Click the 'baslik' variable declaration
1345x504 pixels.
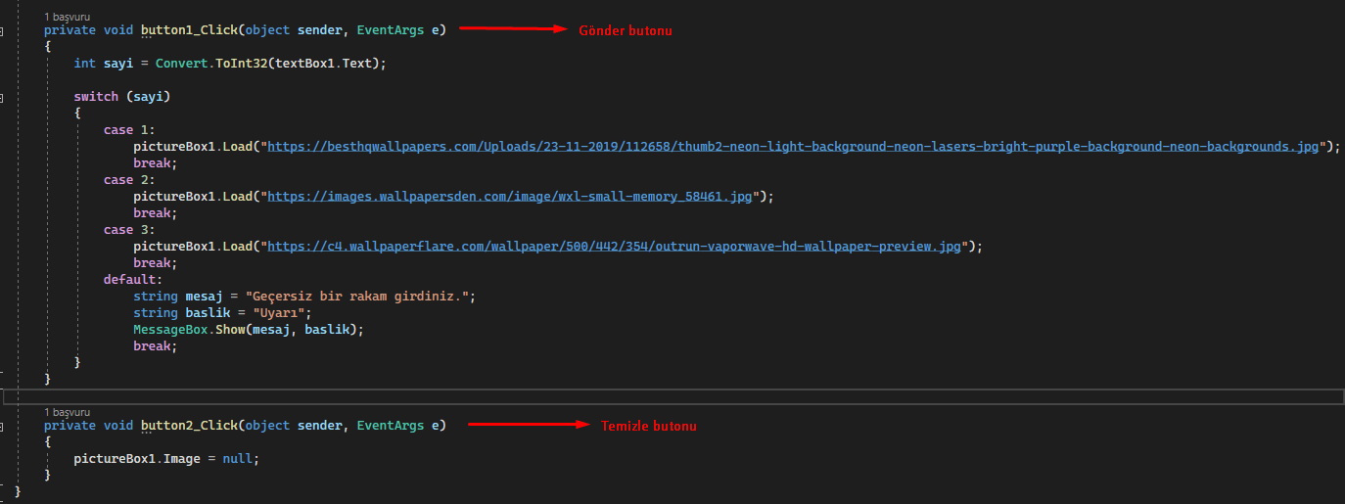point(208,313)
